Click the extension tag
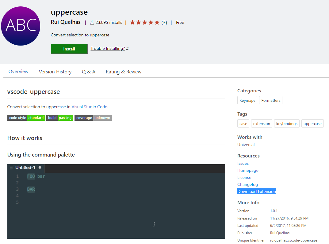This screenshot has height=244, width=329. tap(262, 124)
